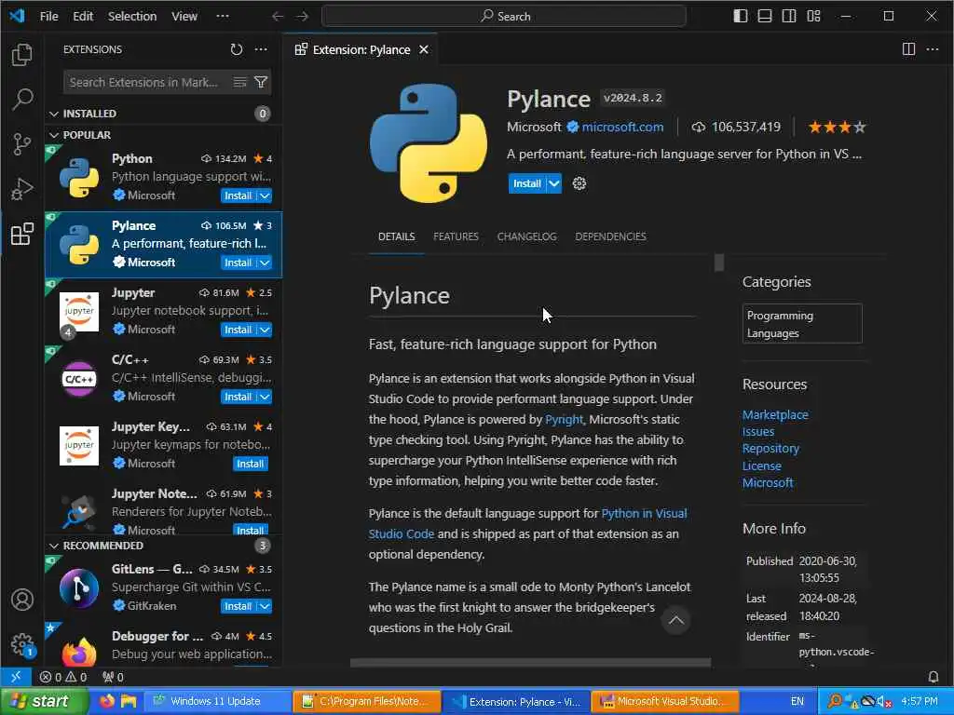
Task: Toggle the secondary side bar layout icon
Action: click(x=788, y=16)
